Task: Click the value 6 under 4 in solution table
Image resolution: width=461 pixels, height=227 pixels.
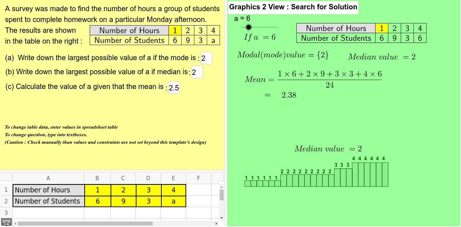Action: click(420, 38)
